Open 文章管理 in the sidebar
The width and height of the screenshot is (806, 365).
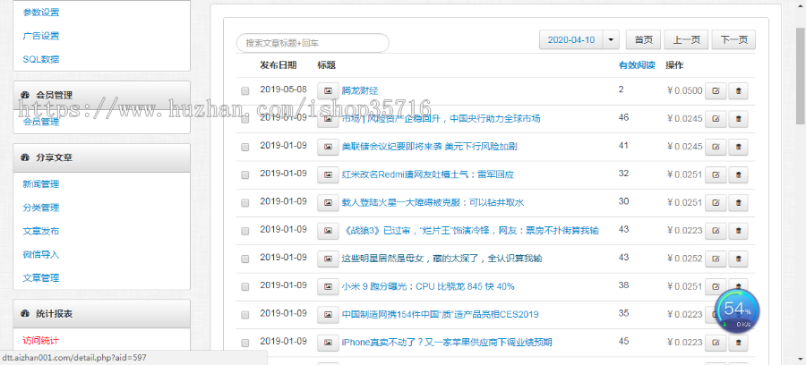tap(41, 278)
